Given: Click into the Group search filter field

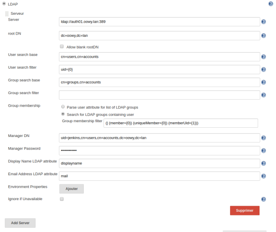Looking at the screenshot, I should tap(159, 95).
